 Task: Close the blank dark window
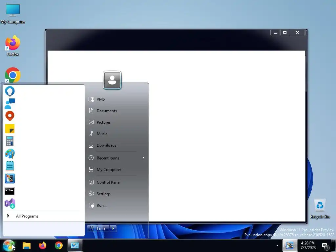point(297,32)
